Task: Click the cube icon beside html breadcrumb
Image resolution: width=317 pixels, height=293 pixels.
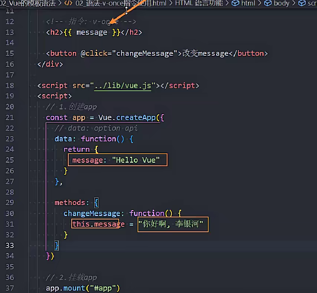Action: (x=235, y=3)
